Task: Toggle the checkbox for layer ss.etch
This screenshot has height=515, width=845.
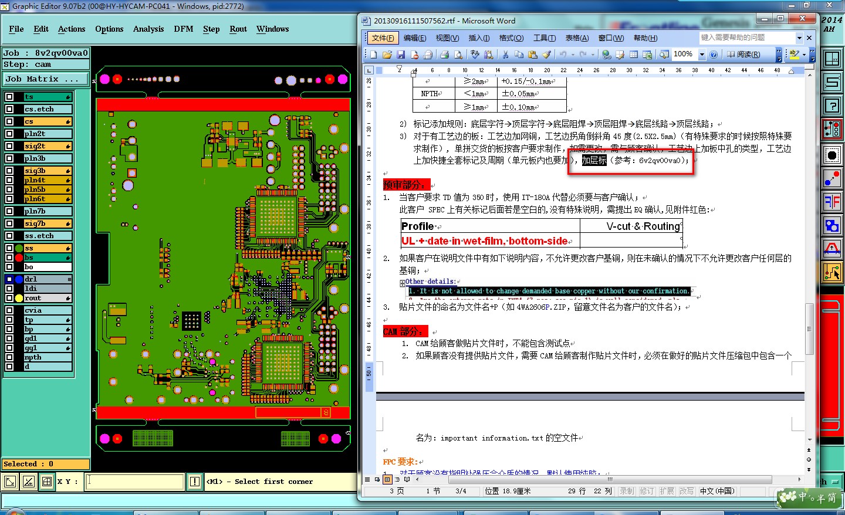Action: pyautogui.click(x=9, y=236)
